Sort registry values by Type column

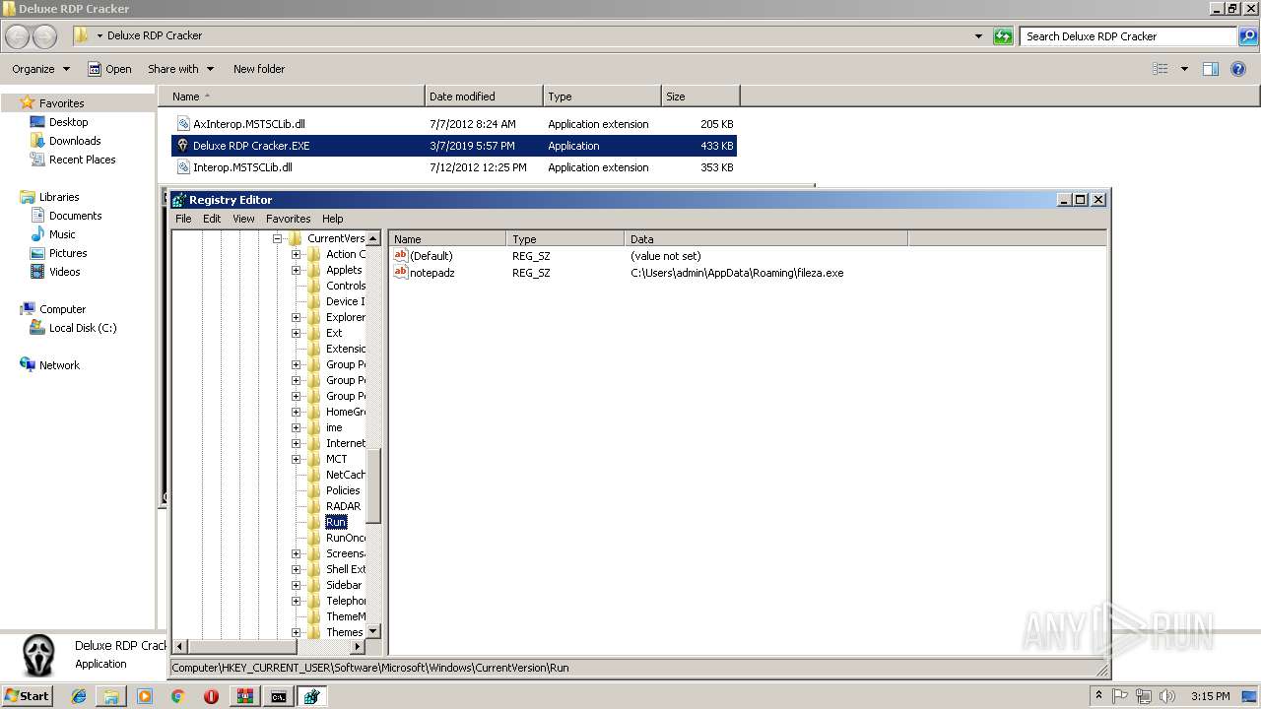pyautogui.click(x=565, y=239)
